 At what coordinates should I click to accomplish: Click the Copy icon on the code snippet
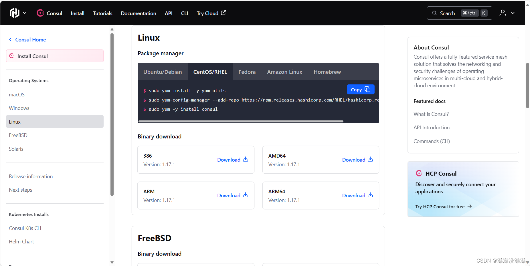coord(367,89)
